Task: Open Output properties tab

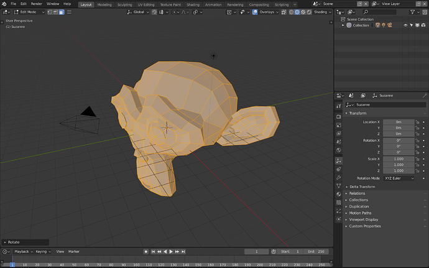Action: (339, 125)
